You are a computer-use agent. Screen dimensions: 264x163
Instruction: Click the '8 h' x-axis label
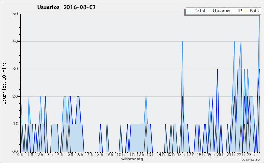pos(100,155)
